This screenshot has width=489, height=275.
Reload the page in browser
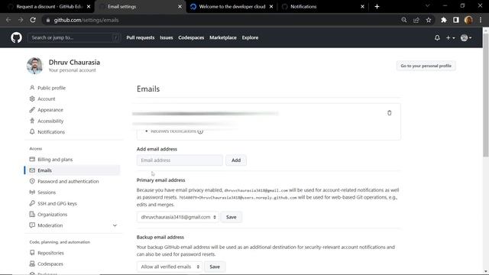pyautogui.click(x=33, y=20)
